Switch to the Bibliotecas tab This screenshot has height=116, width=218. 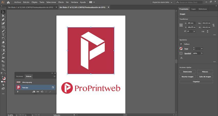(x=203, y=9)
